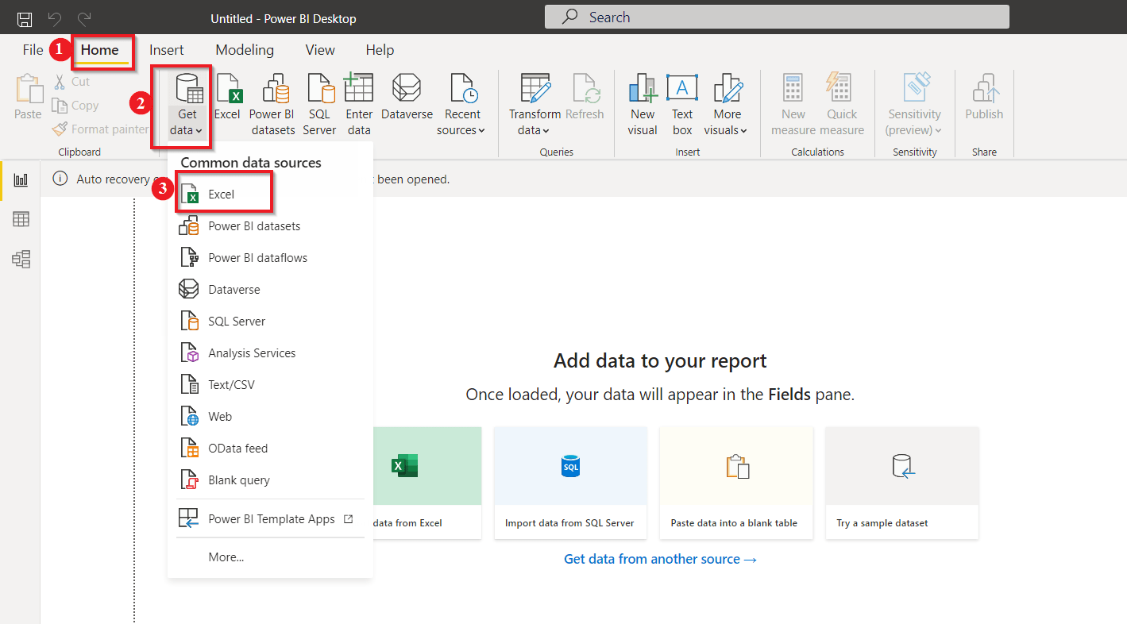
Task: Select the Excel ribbon icon
Action: tap(228, 102)
